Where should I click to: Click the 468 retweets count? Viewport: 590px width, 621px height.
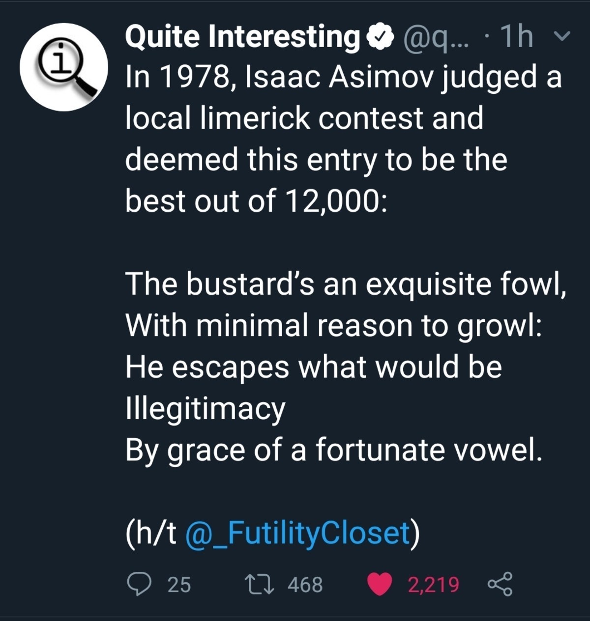305,585
